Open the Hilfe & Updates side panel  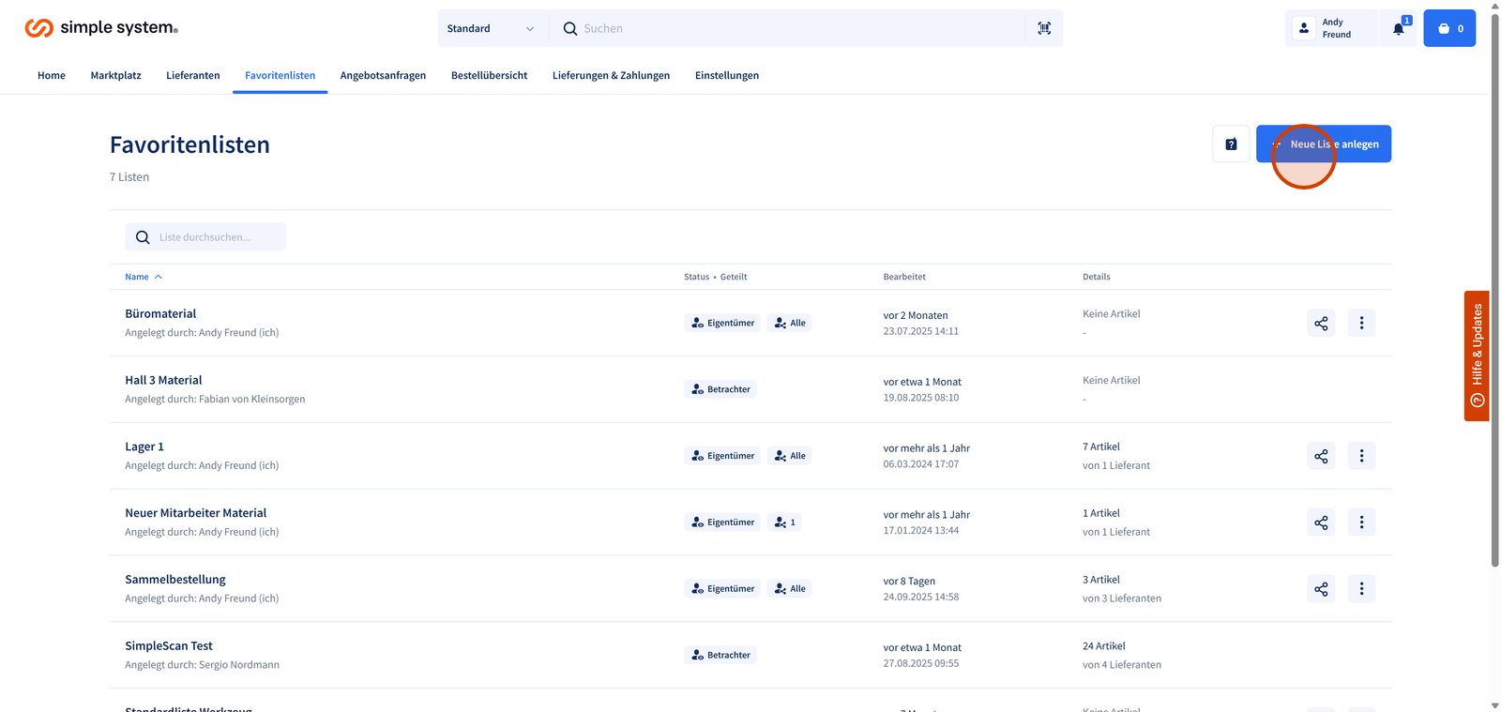click(x=1477, y=356)
